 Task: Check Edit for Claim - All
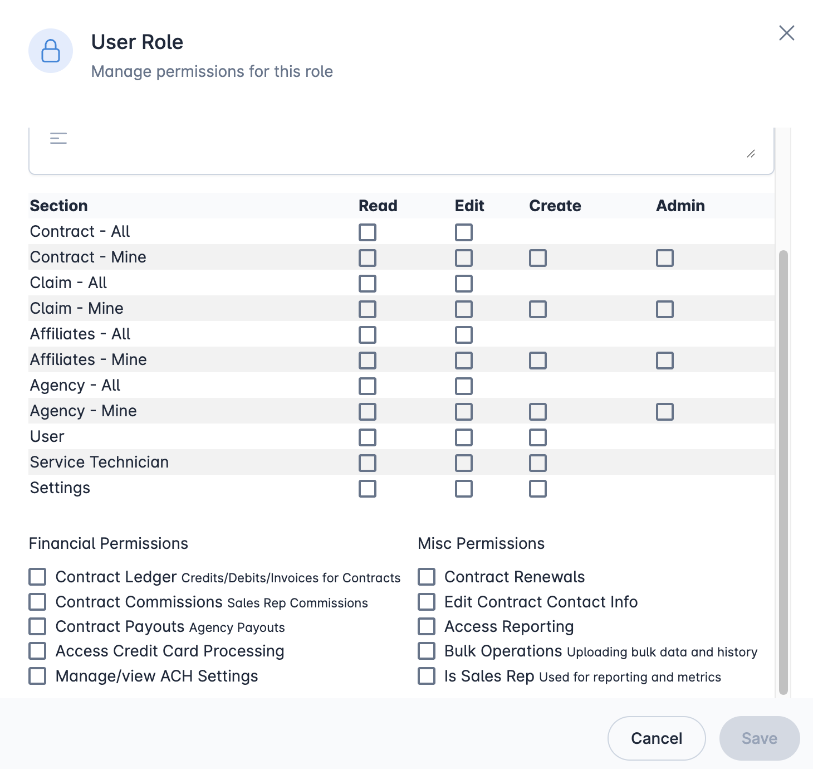pyautogui.click(x=464, y=284)
